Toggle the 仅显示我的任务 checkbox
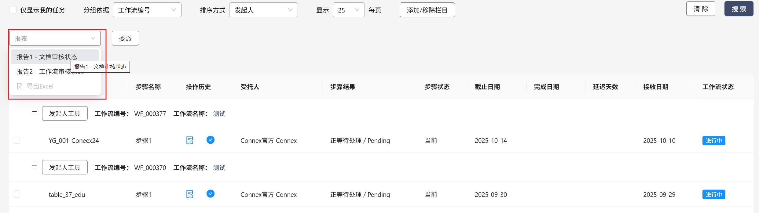 tap(13, 10)
